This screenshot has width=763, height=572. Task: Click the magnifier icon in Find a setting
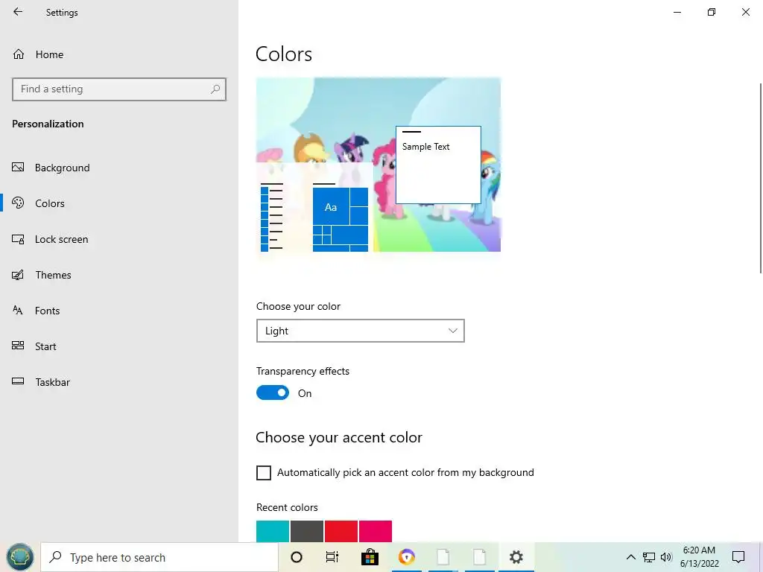tap(215, 89)
